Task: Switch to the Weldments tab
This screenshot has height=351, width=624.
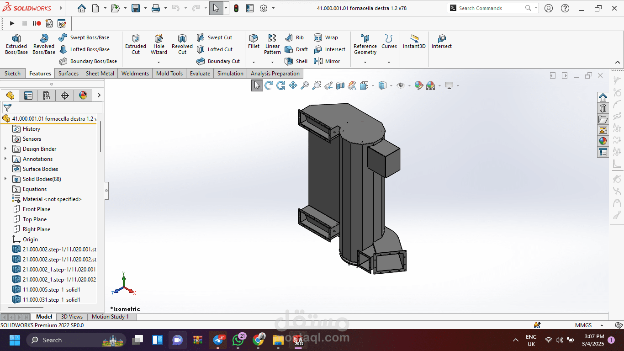Action: tap(135, 74)
